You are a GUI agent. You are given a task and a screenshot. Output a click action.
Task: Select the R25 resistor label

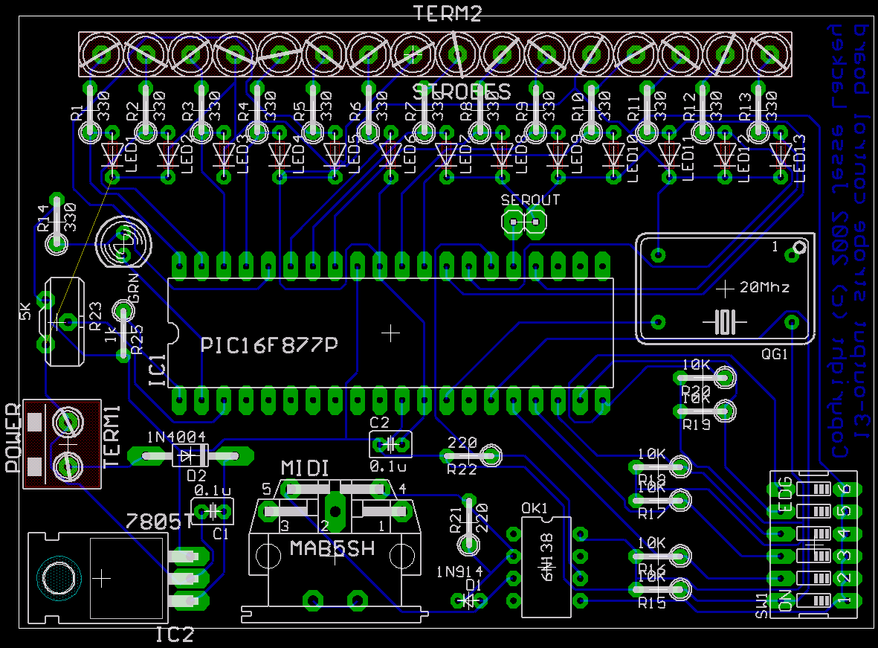(138, 340)
